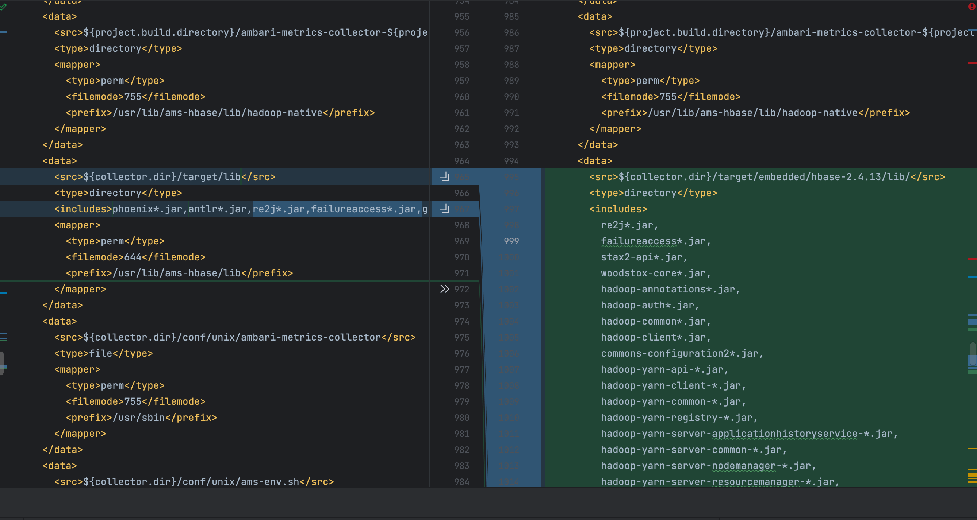Click 'hadoop-annotations*.jar,' in the right pane
977x520 pixels.
pos(671,289)
